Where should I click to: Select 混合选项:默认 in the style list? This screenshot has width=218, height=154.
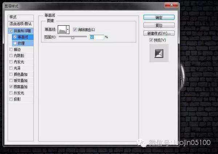click(21, 24)
